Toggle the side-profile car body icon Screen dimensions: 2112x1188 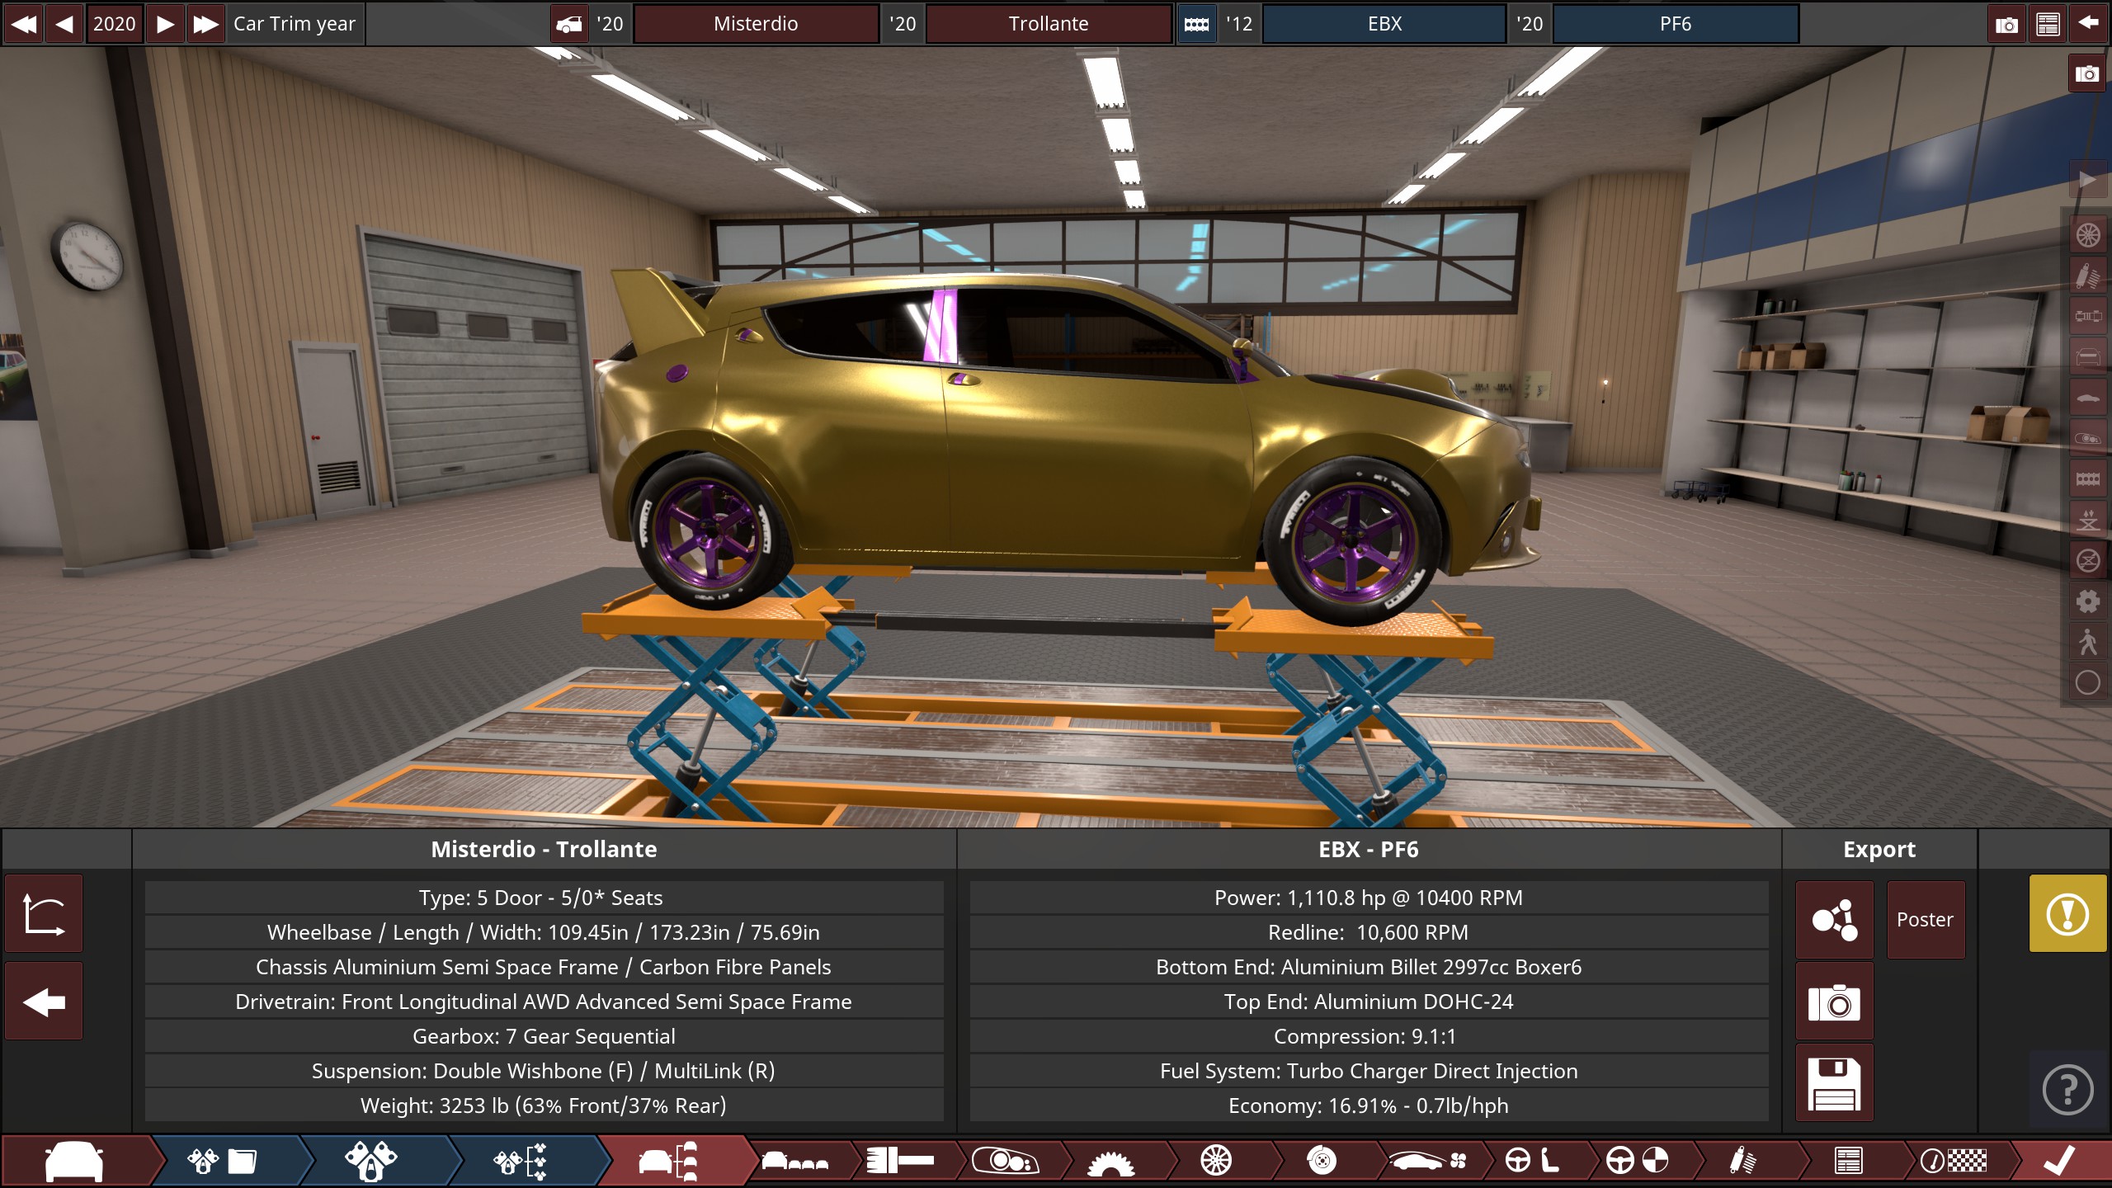coord(2088,398)
